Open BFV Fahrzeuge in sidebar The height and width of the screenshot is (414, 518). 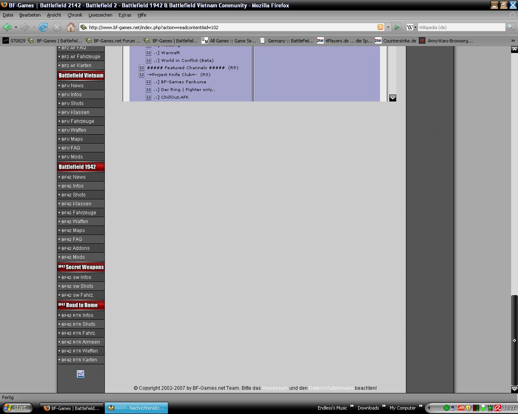(x=81, y=121)
